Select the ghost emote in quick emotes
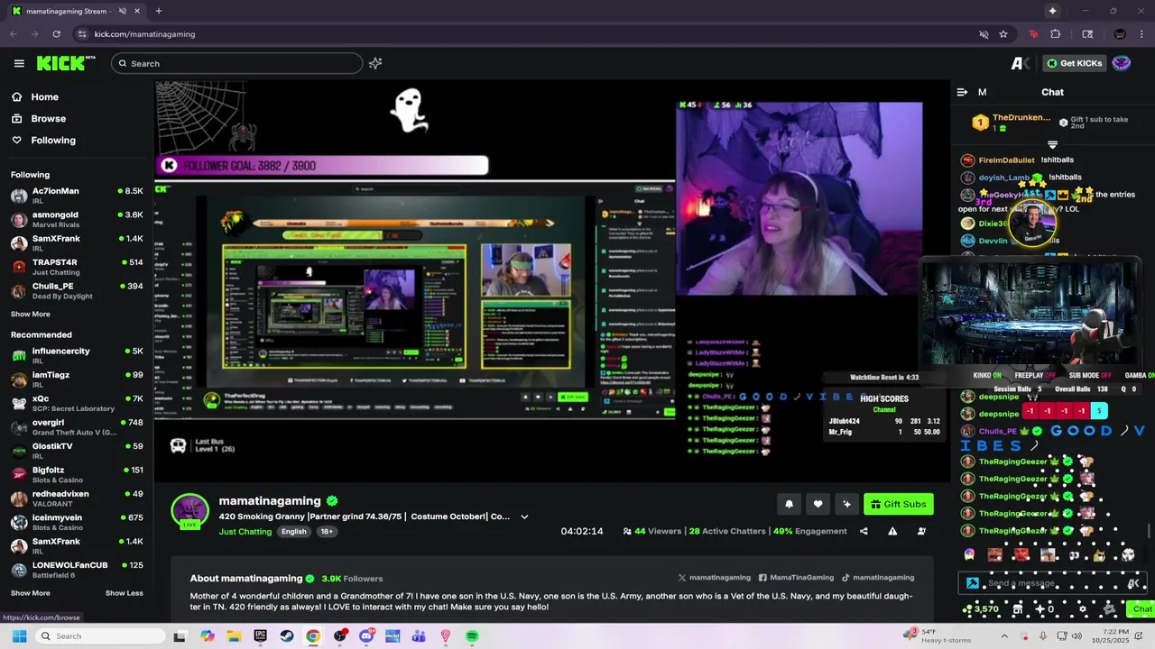The image size is (1155, 649). coord(970,555)
